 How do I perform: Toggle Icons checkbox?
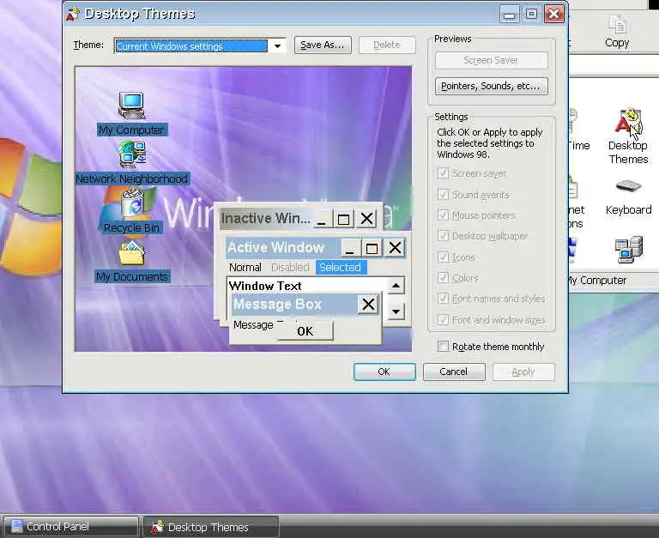pyautogui.click(x=443, y=257)
